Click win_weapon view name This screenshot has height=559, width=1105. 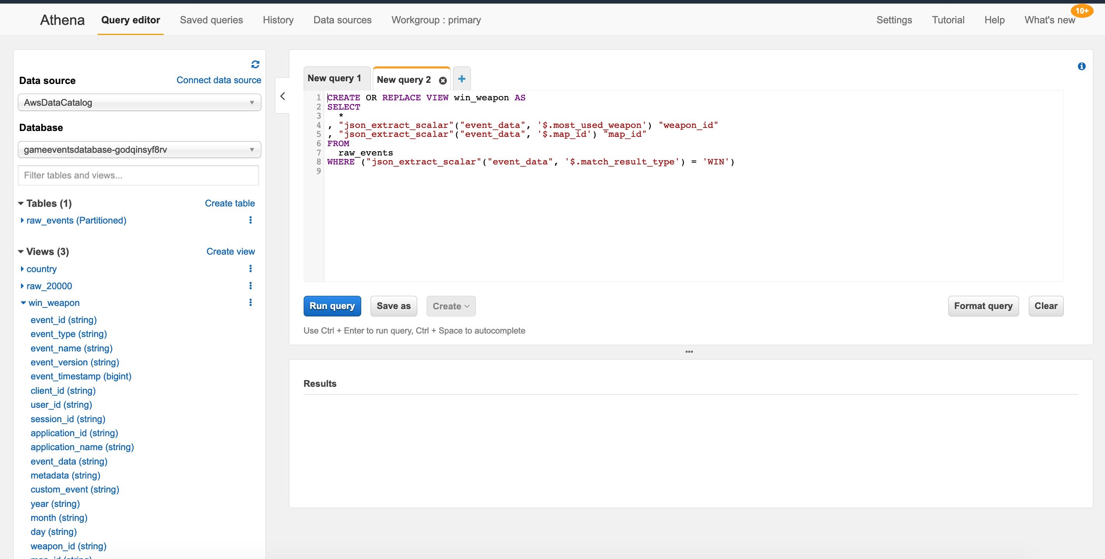tap(54, 303)
